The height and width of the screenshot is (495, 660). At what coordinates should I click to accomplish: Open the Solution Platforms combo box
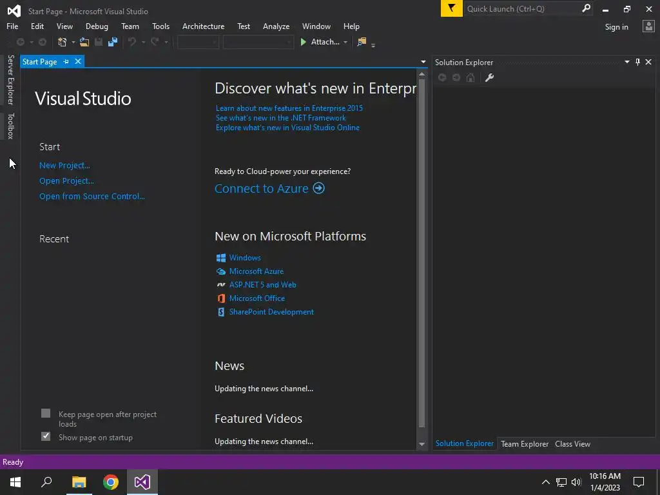[x=258, y=42]
